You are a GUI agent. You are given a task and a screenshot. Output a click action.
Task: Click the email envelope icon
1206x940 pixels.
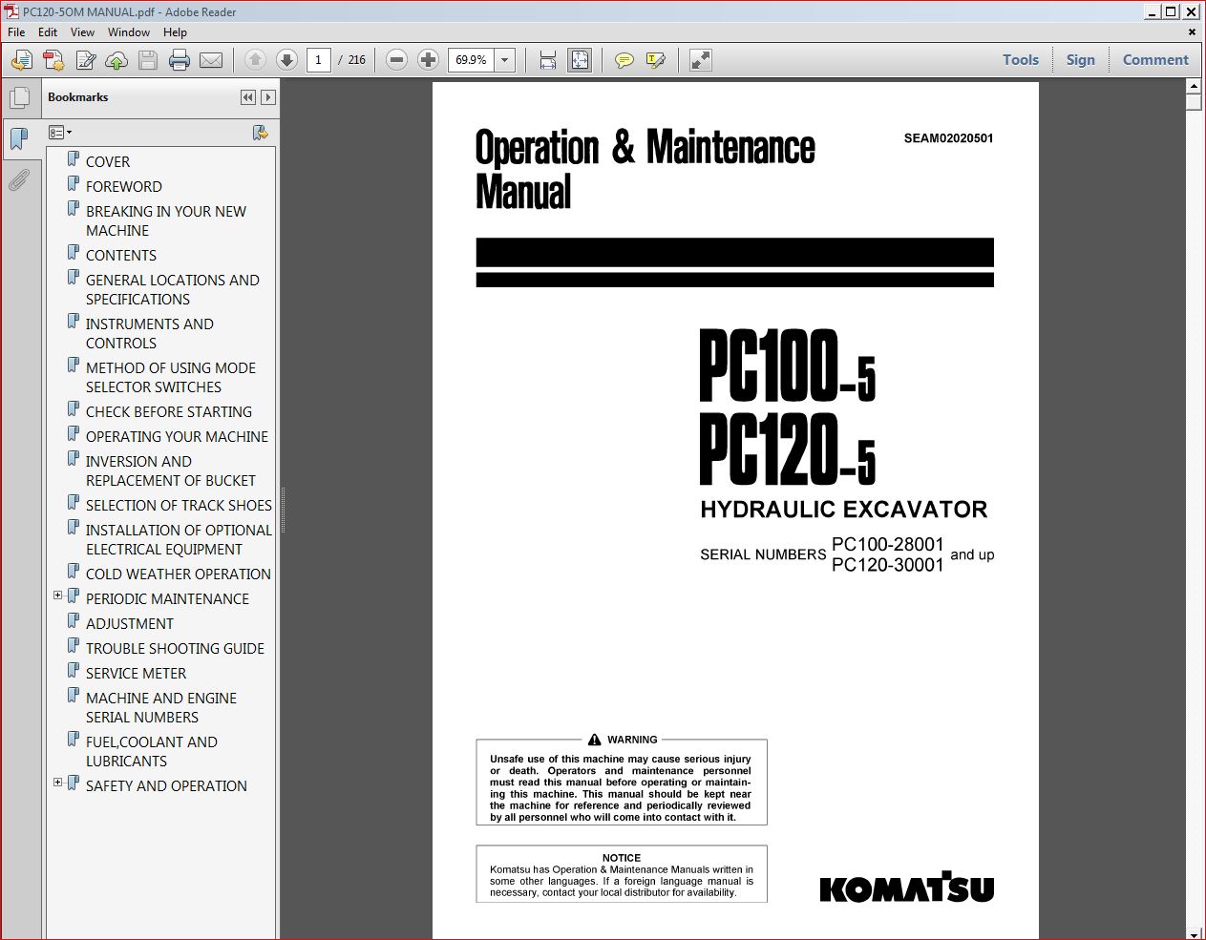(x=211, y=60)
